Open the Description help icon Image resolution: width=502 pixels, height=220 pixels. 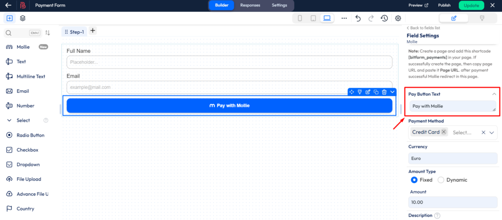pos(437,216)
